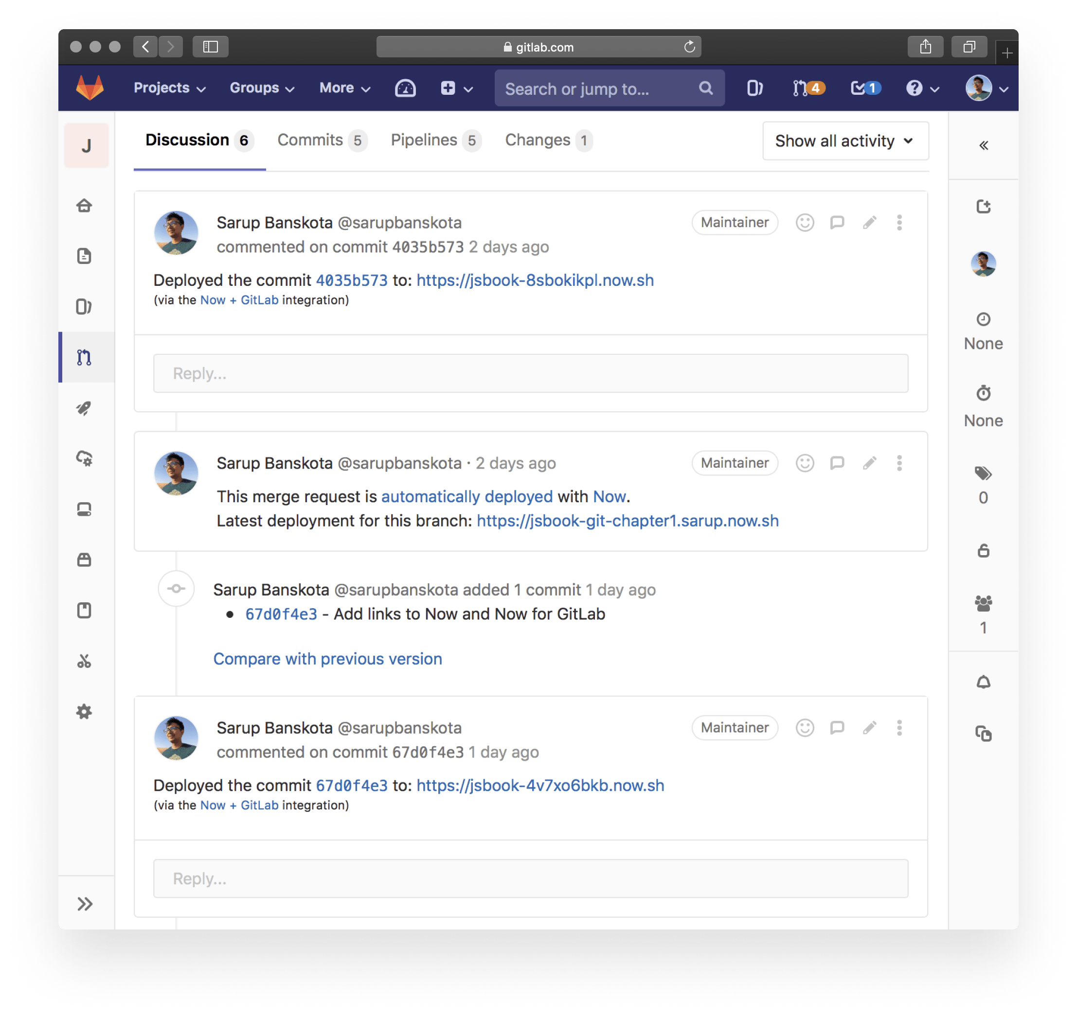Switch to the Changes tab
The height and width of the screenshot is (1017, 1077).
coord(549,140)
